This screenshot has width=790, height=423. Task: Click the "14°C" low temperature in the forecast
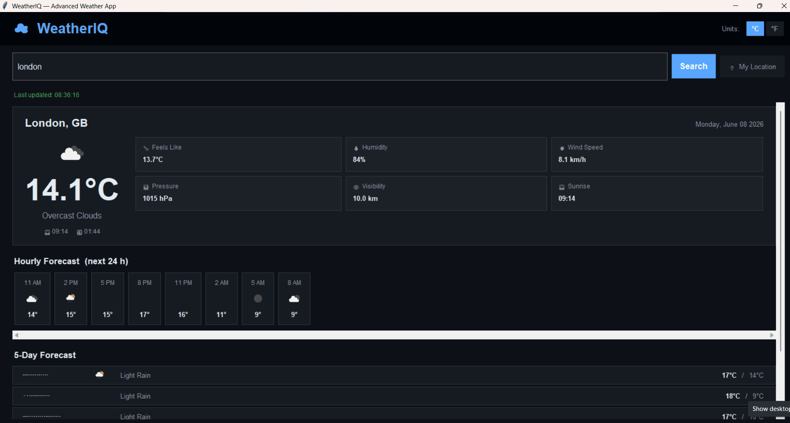756,375
